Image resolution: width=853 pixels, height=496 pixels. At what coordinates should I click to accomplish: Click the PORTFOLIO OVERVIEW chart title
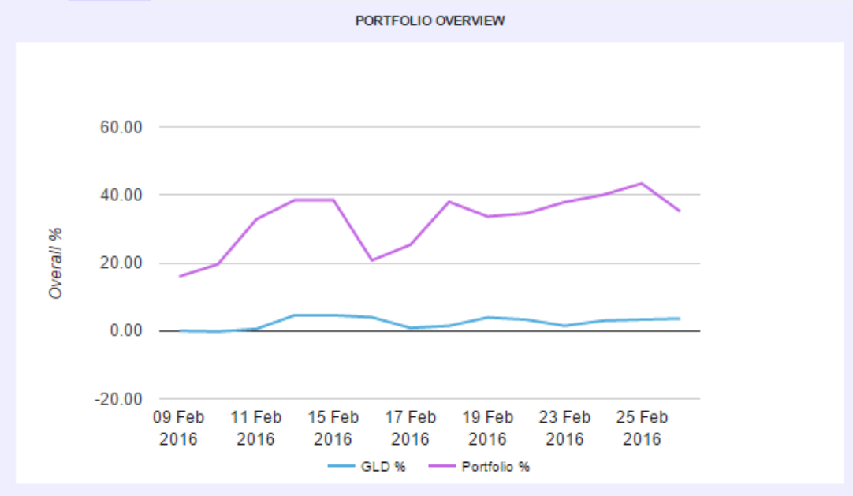(x=430, y=21)
